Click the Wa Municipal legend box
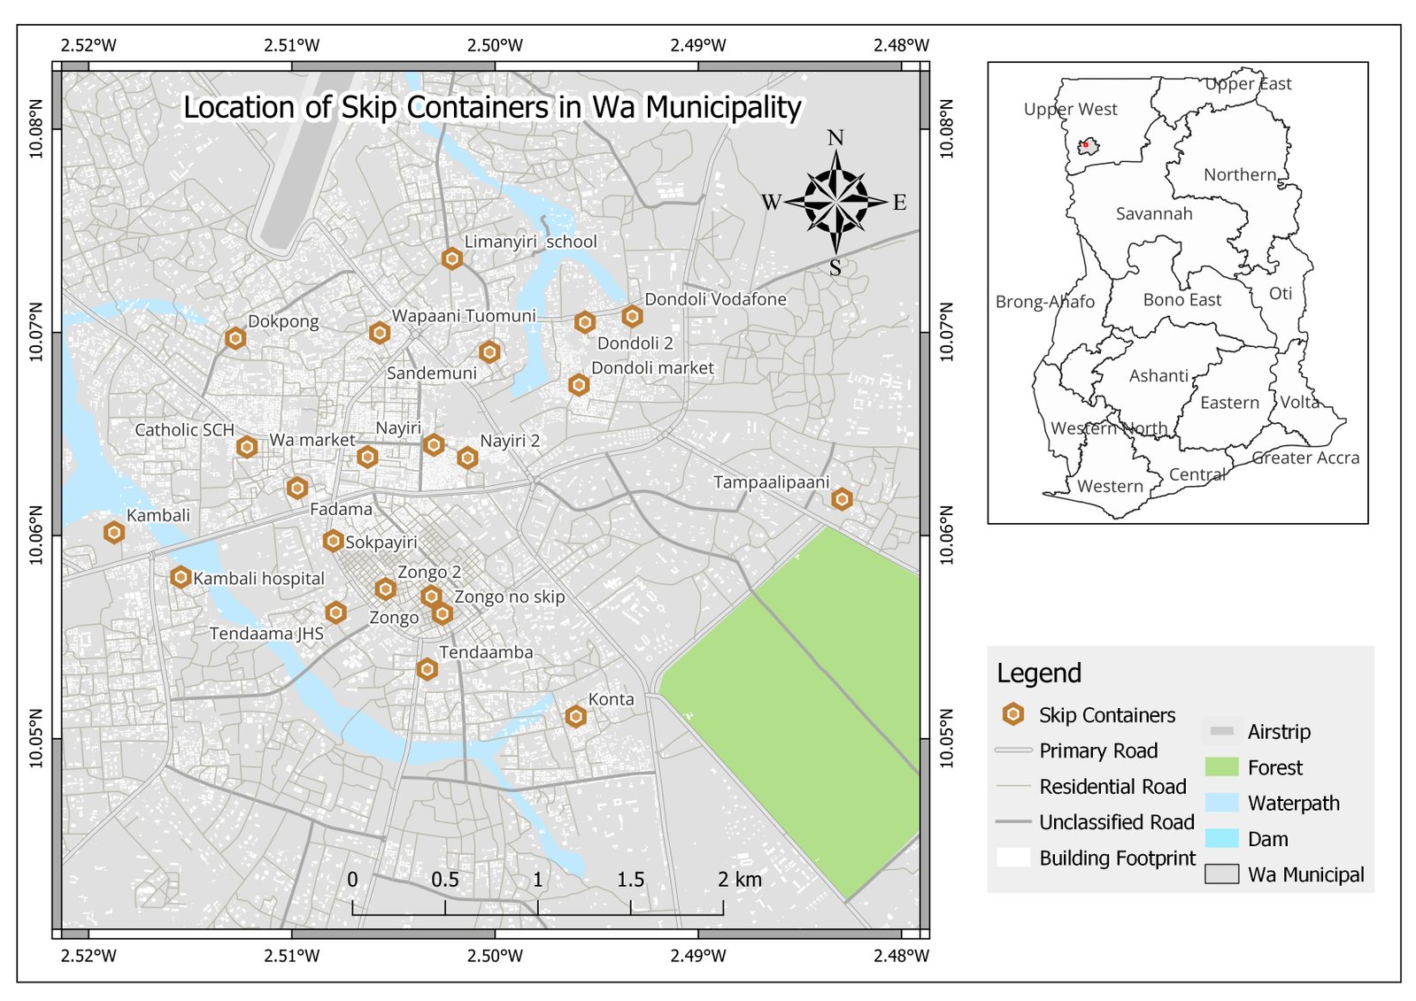This screenshot has height=1001, width=1416. coord(1221,874)
